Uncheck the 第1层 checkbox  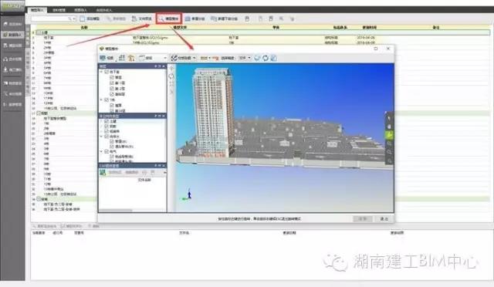pos(111,83)
